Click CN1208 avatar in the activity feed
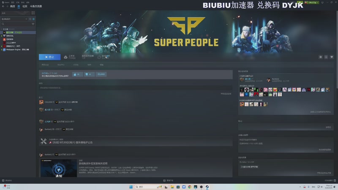Image resolution: width=338 pixels, height=190 pixels. pos(41,102)
